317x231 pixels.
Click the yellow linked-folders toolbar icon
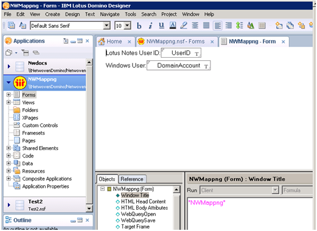click(x=301, y=26)
